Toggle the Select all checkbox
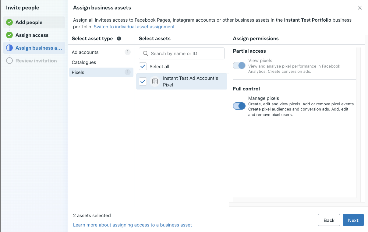 (143, 66)
